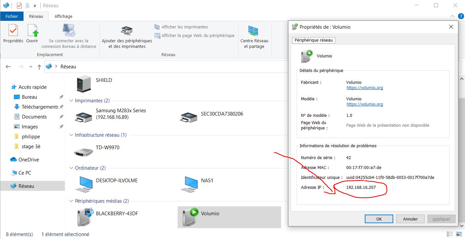The height and width of the screenshot is (239, 465).
Task: Click the new folder quick access icon
Action: click(28, 6)
